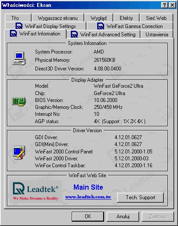
Task: Click the WinFast Display Settings tab icon
Action: [19, 26]
